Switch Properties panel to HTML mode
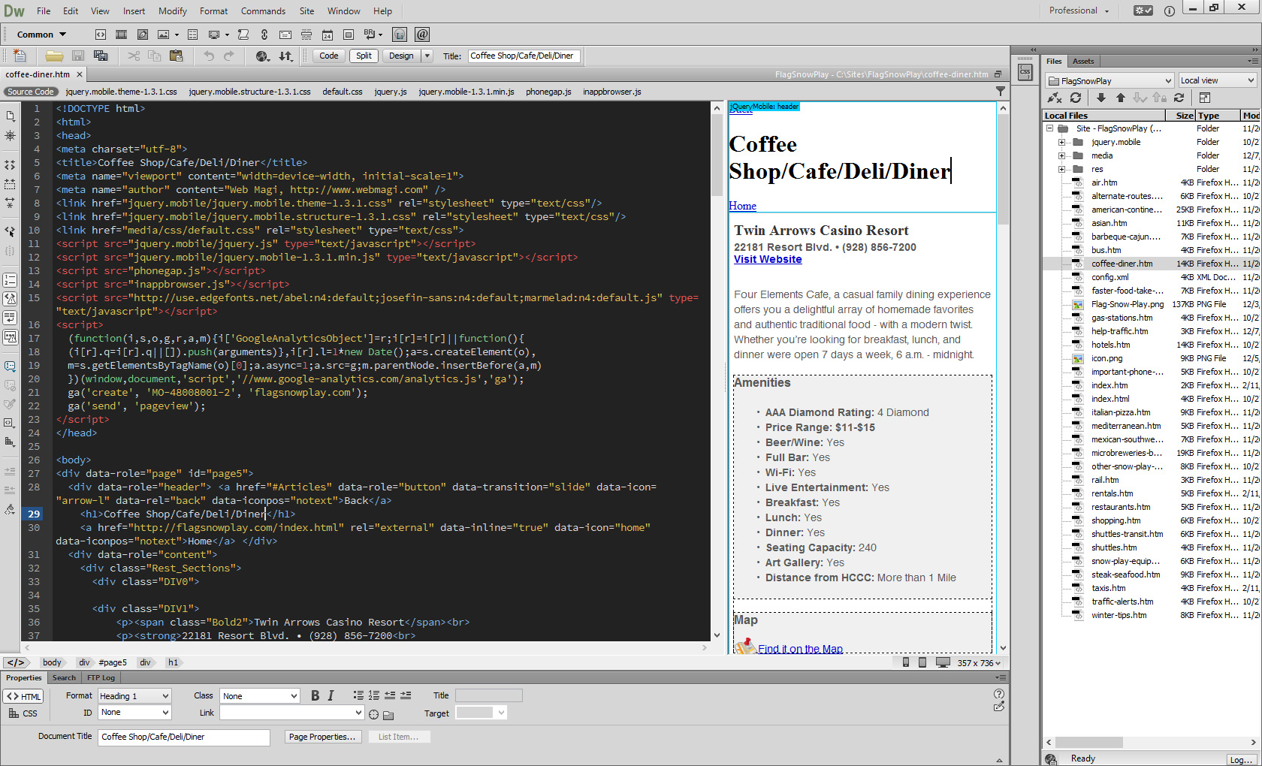Image resolution: width=1262 pixels, height=766 pixels. pos(24,696)
